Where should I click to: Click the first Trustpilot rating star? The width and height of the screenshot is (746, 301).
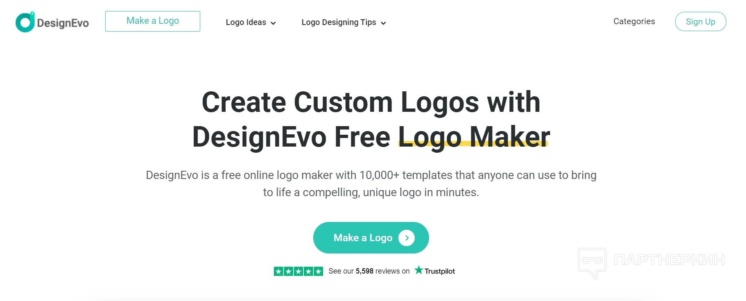coord(279,271)
